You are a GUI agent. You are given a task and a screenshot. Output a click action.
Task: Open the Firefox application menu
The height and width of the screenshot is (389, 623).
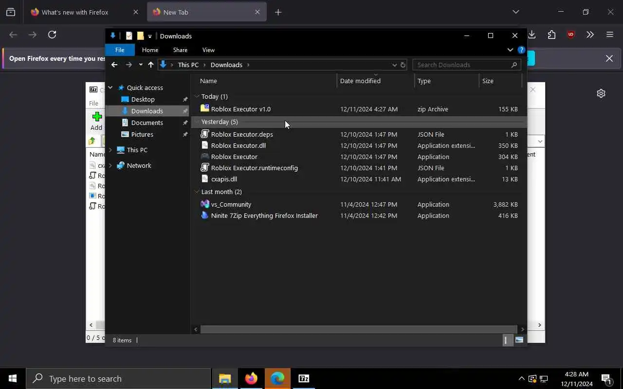610,35
